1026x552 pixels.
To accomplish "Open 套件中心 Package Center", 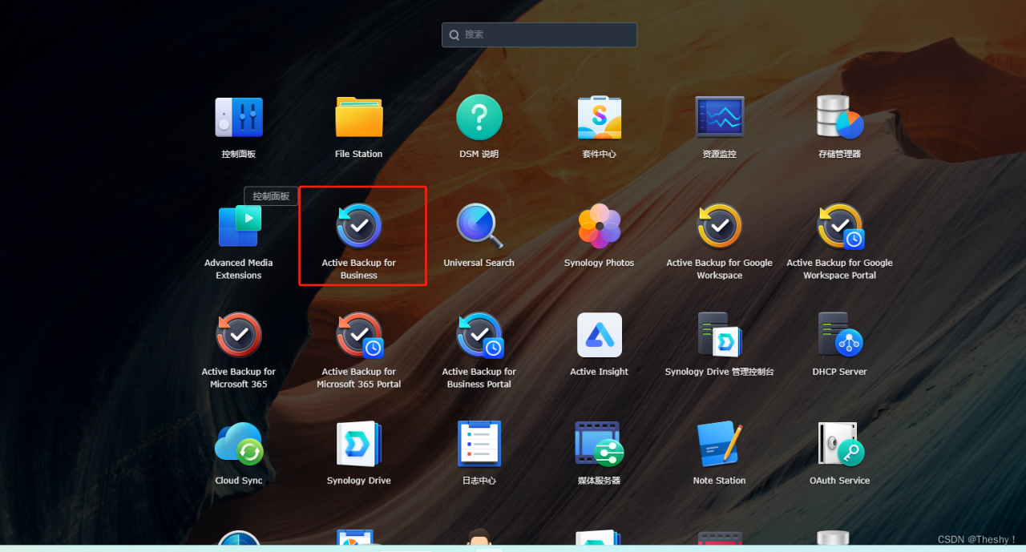I will click(x=599, y=117).
